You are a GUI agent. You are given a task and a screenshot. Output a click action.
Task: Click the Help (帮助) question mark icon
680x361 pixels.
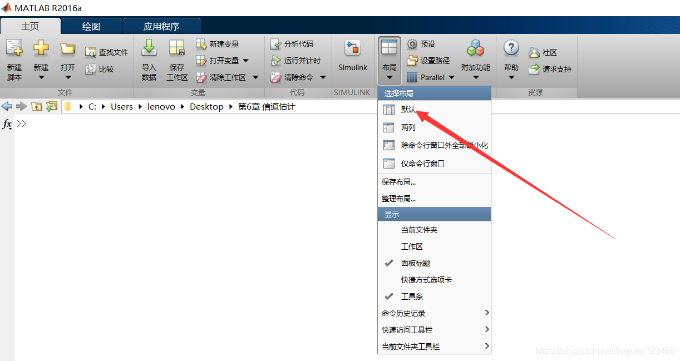[x=511, y=48]
